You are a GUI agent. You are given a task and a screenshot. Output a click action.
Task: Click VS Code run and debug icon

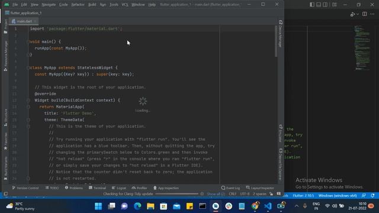353,14
